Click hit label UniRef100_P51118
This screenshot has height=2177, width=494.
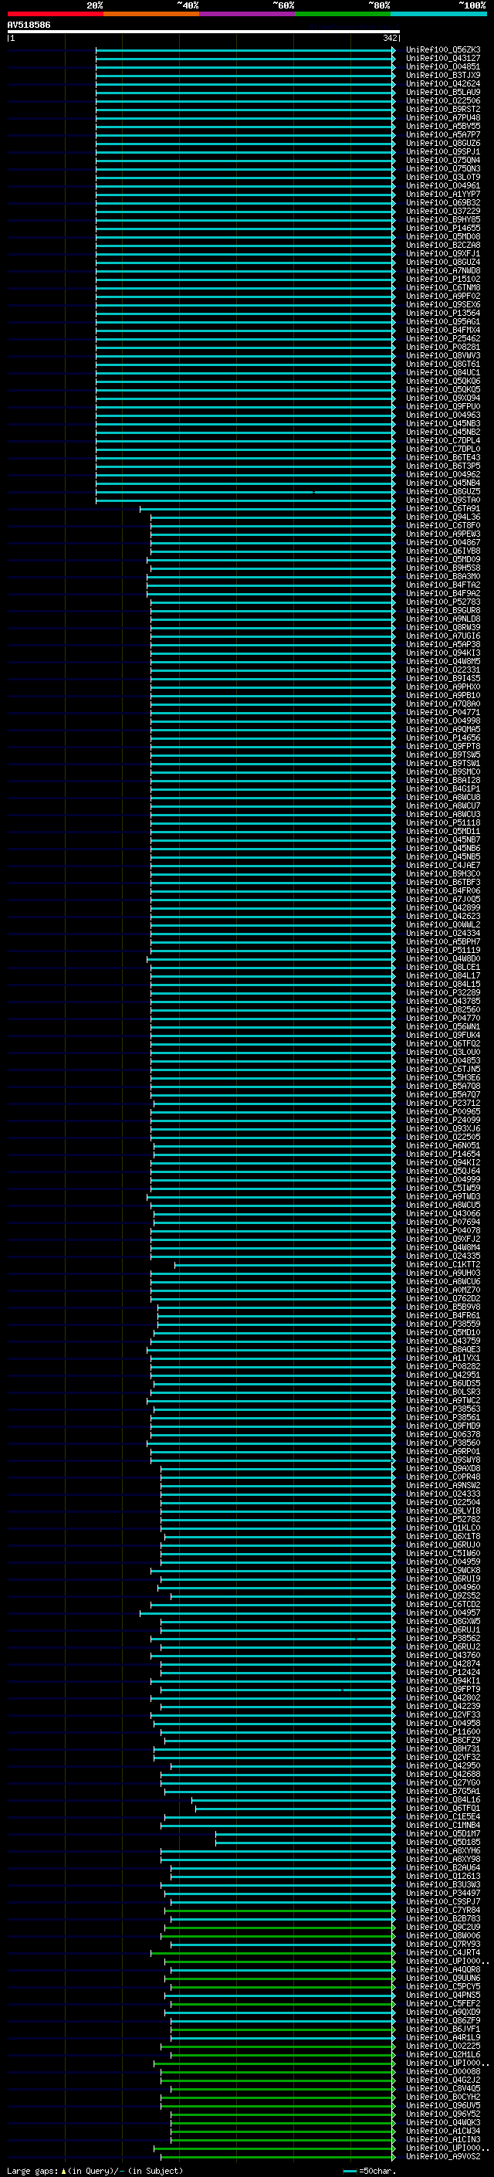tap(443, 823)
